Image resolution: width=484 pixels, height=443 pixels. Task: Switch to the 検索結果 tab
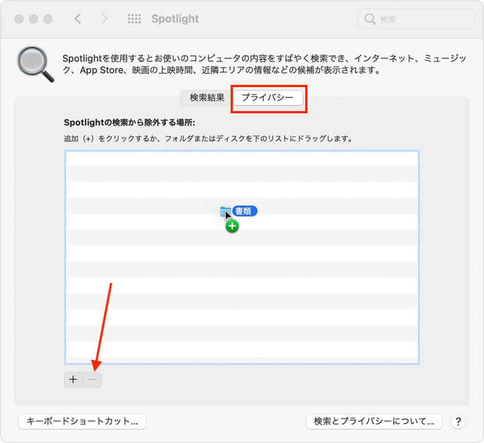coord(207,98)
